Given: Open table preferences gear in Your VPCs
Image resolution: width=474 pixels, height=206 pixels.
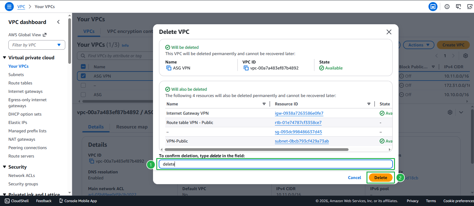Looking at the screenshot, I should 466,56.
